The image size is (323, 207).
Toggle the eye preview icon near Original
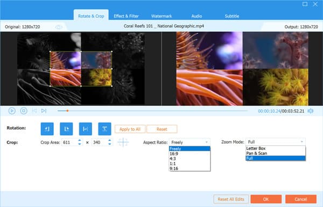(59, 27)
